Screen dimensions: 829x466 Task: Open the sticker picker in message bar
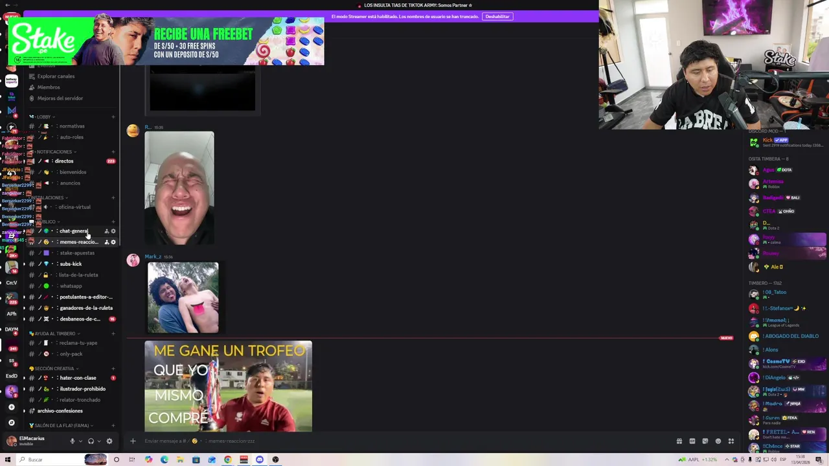click(x=705, y=441)
